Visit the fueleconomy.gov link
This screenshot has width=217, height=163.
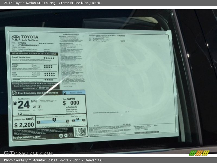[27, 137]
